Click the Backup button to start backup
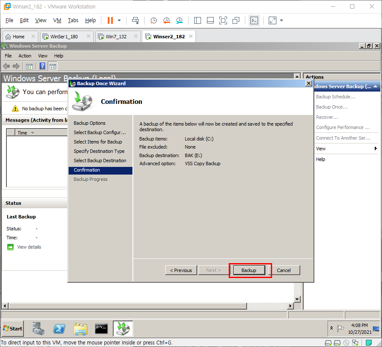382x347 pixels. click(x=249, y=270)
